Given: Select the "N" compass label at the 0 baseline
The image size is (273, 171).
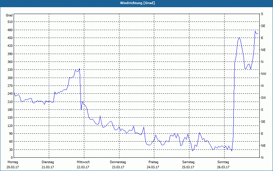Looking at the screenshot, I should point(262,158).
